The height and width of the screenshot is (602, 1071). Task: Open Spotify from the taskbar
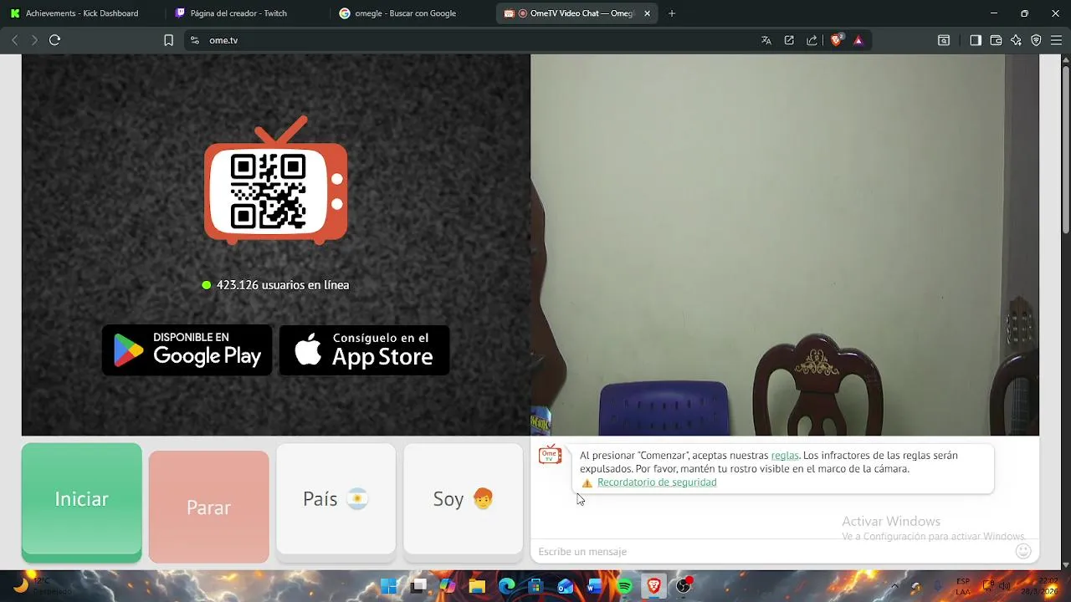click(x=624, y=586)
